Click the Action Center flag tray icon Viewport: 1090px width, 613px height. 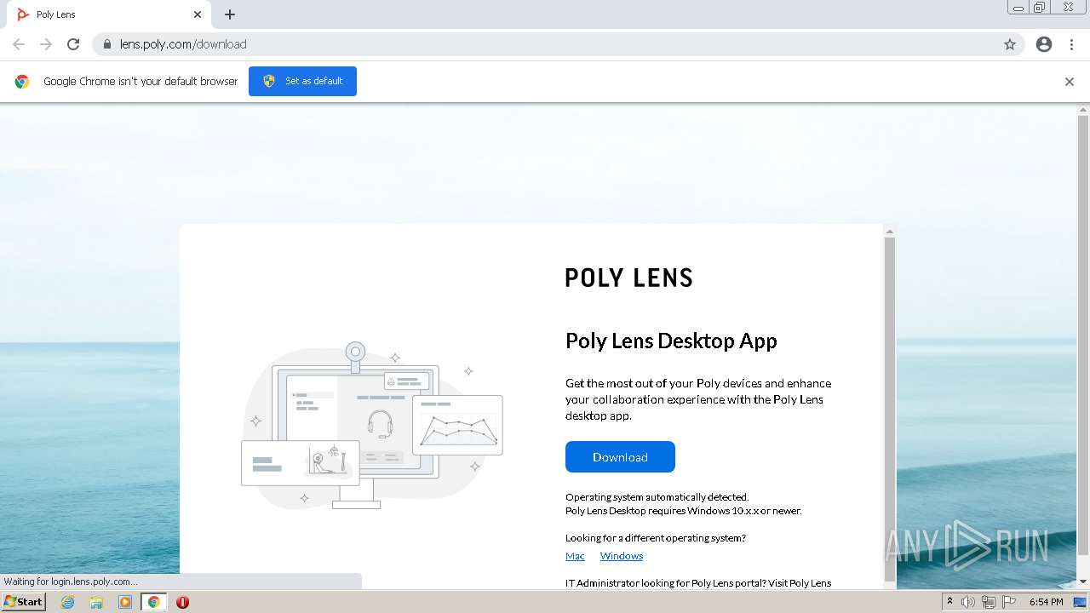[x=1007, y=602]
